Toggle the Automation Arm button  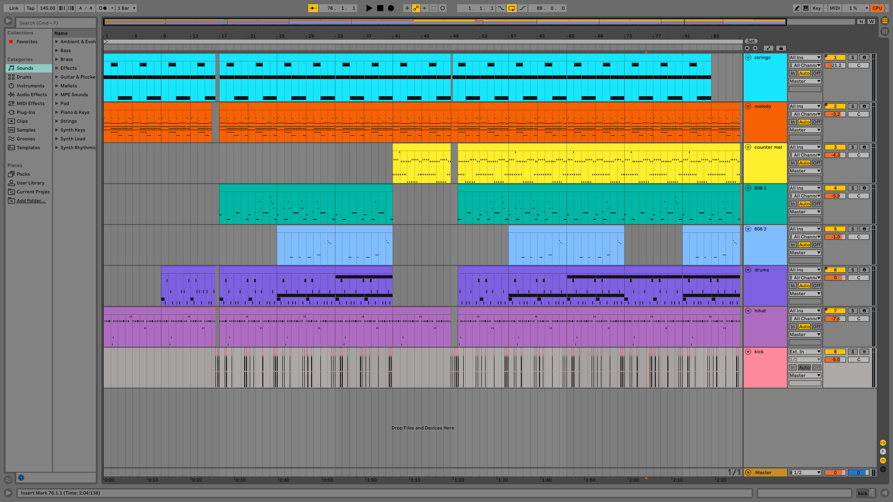[x=416, y=8]
